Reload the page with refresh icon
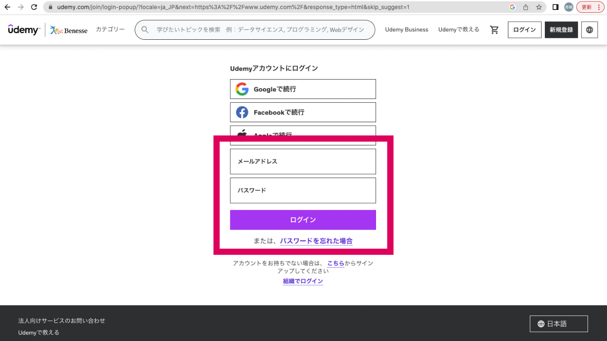This screenshot has height=341, width=607. tap(34, 7)
